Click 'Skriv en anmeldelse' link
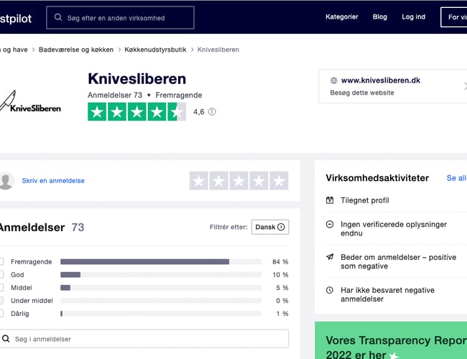467x359 pixels. point(53,181)
